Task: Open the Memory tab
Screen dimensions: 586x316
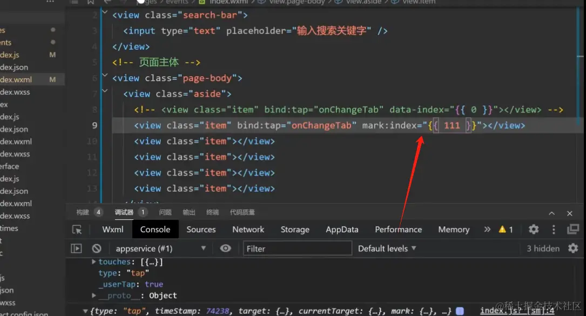Action: [454, 229]
